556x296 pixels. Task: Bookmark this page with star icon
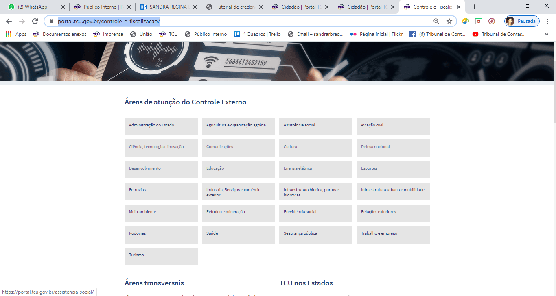(x=449, y=21)
